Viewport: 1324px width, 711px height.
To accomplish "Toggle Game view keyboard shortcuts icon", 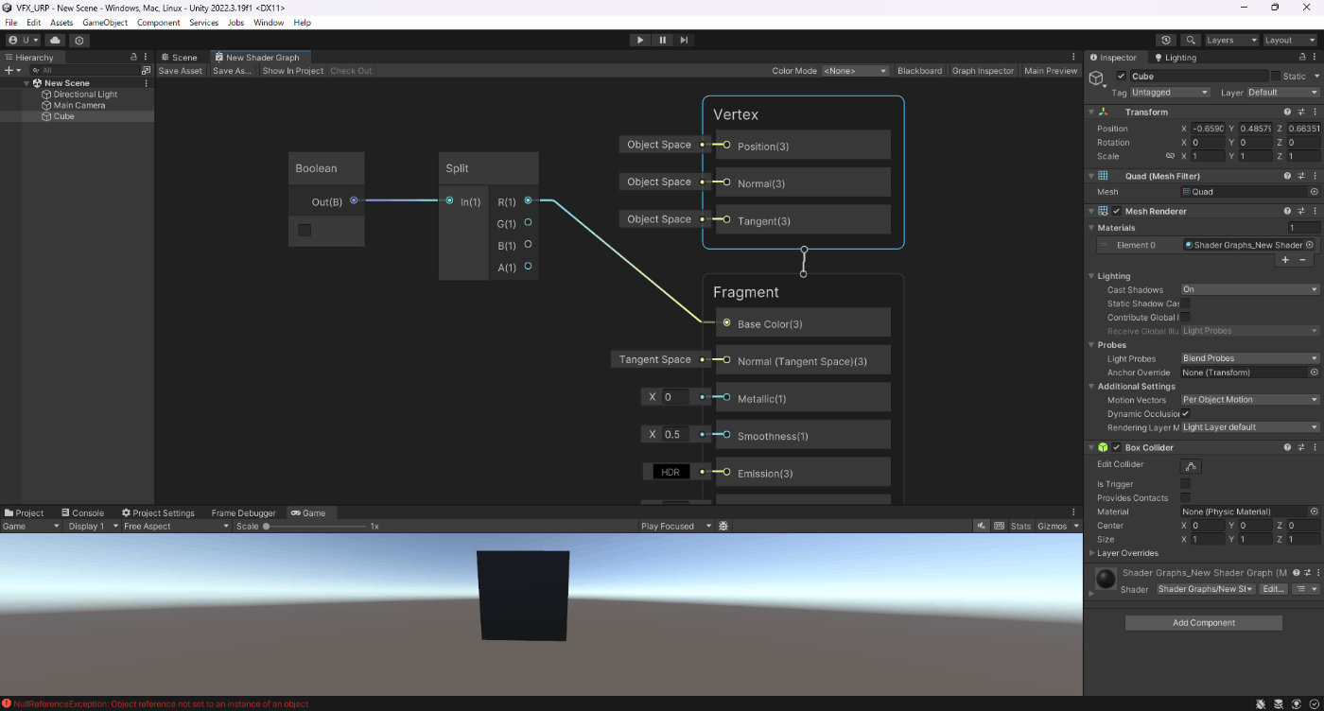I will pyautogui.click(x=999, y=526).
